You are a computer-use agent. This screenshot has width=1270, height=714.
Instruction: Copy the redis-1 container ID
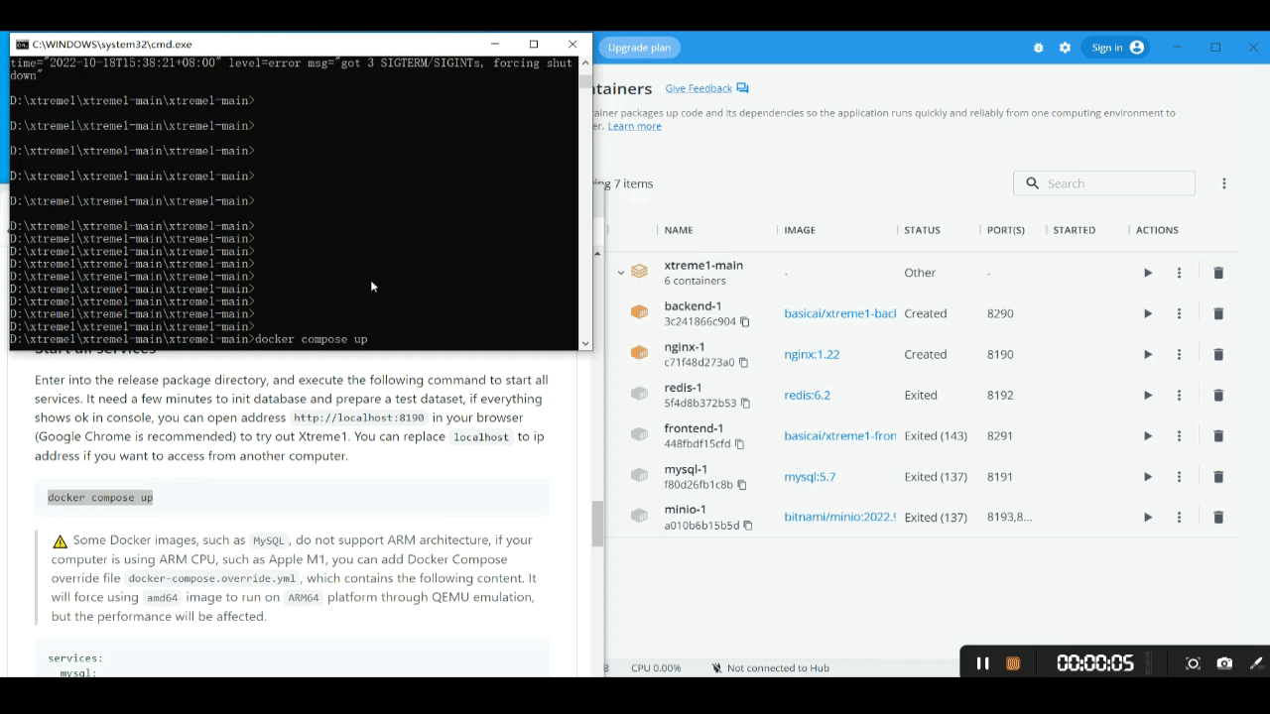tap(745, 404)
